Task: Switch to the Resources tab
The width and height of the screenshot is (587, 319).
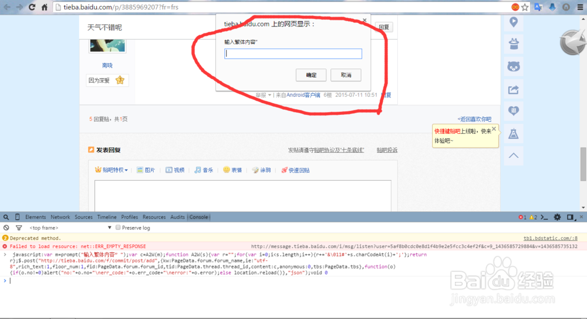Action: [154, 217]
